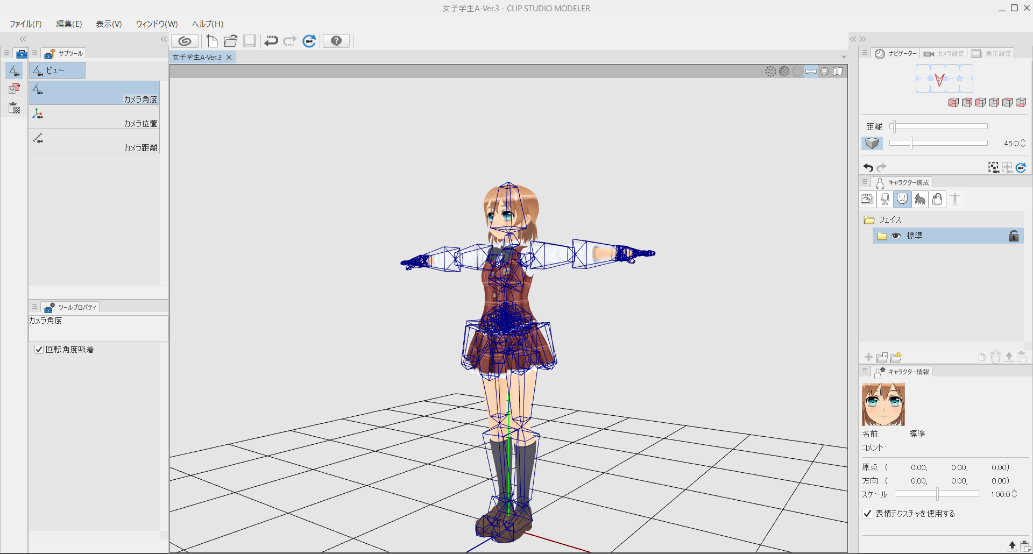Select the カメラ距離 sub tool
Viewport: 1033px width, 554px height.
94,141
